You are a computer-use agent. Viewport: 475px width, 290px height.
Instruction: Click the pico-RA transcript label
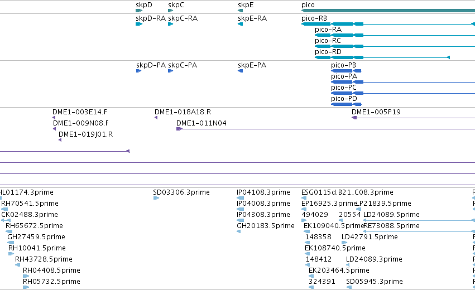328,30
